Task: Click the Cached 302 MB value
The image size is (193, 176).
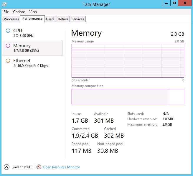Action: coord(114,136)
